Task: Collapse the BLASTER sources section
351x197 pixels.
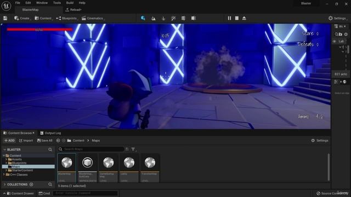Action: tap(5, 149)
